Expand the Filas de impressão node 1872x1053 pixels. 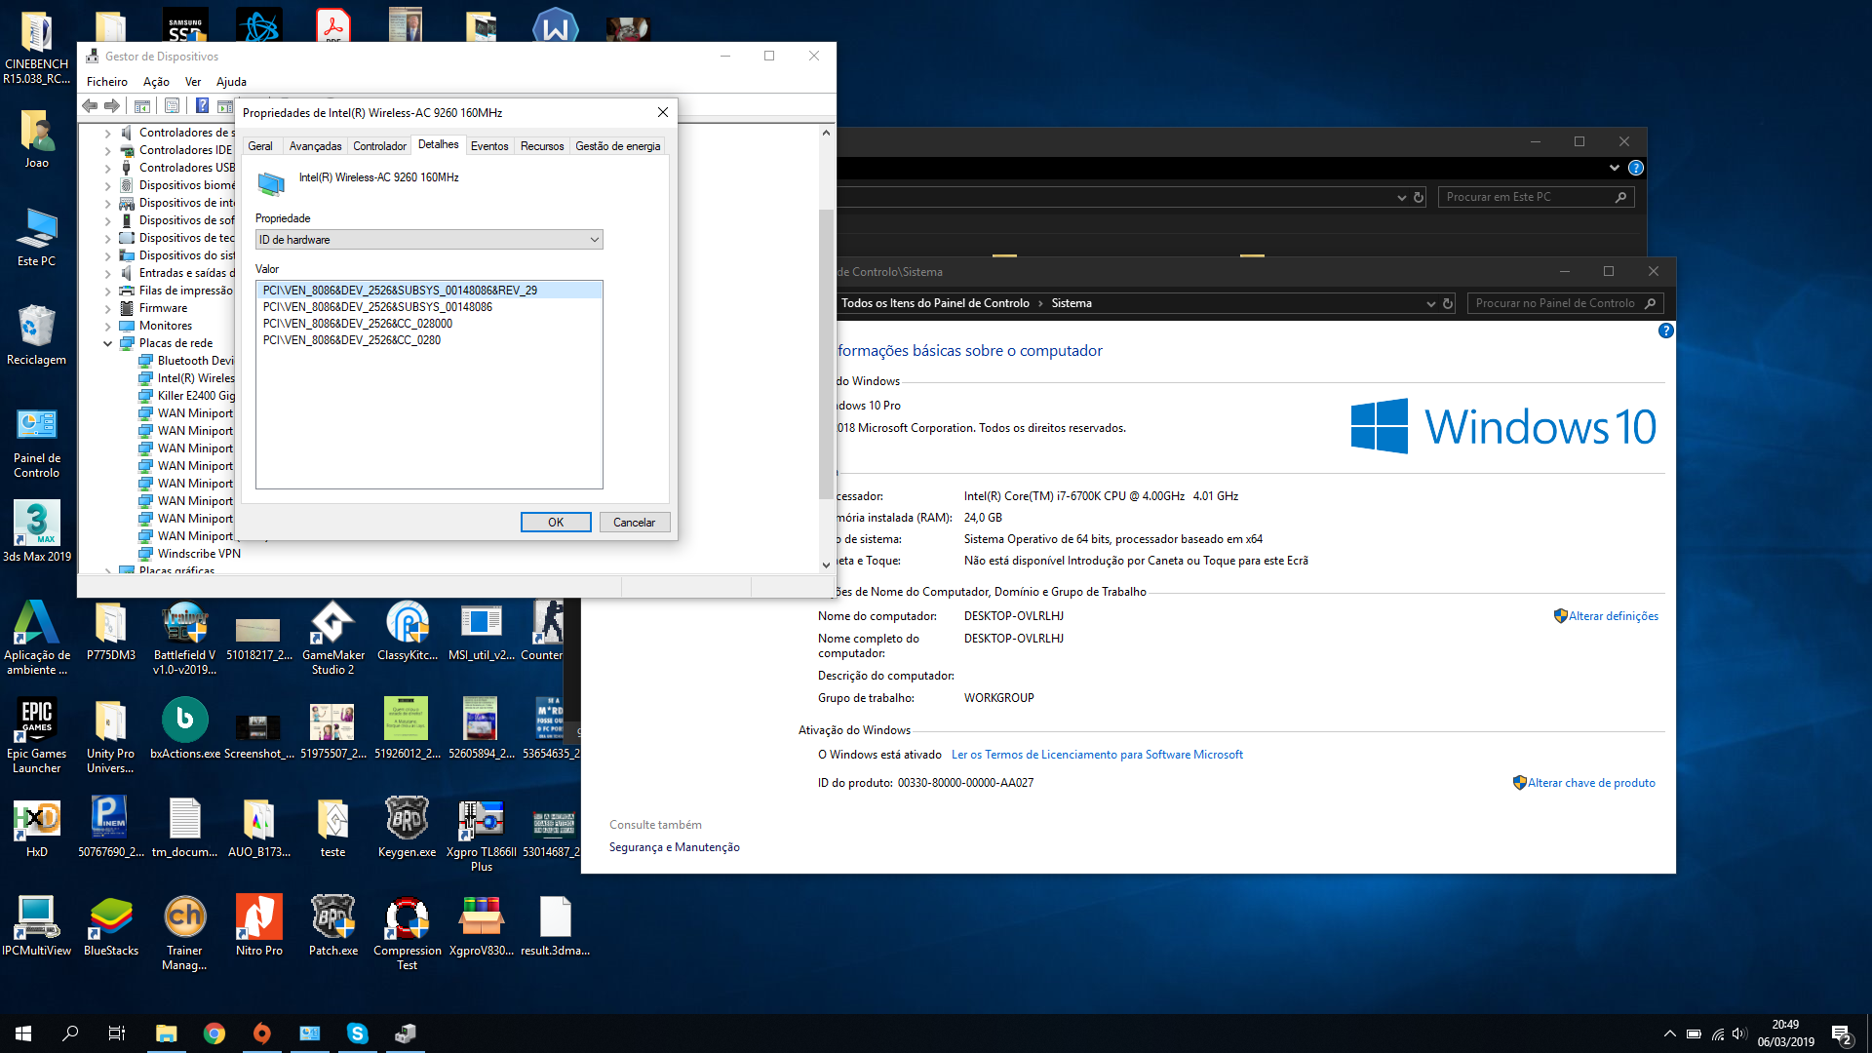pos(107,291)
